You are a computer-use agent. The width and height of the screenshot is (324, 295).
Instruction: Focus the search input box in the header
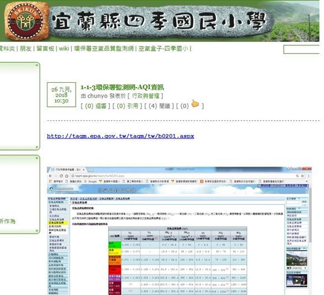[301, 50]
